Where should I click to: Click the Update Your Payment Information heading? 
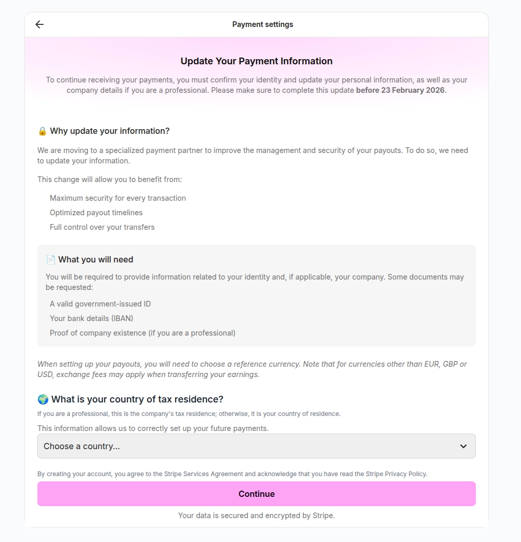tap(257, 61)
